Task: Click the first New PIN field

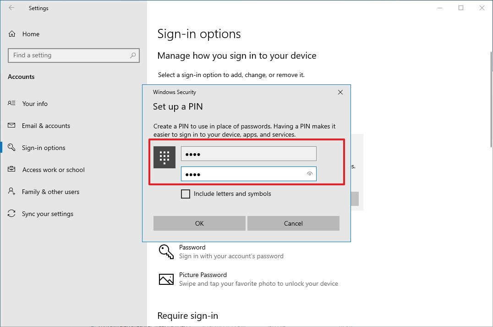Action: point(248,154)
